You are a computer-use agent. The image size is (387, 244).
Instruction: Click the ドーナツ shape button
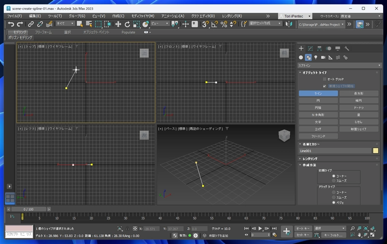[x=358, y=108]
